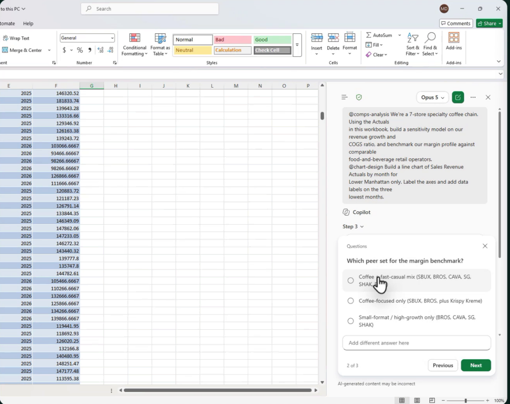The height and width of the screenshot is (404, 510).
Task: Expand the cell Styles gallery
Action: (297, 45)
